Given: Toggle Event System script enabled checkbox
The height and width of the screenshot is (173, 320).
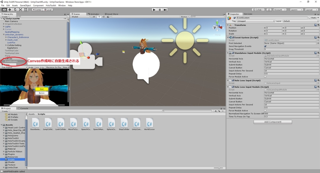Looking at the screenshot, I should point(233,37).
